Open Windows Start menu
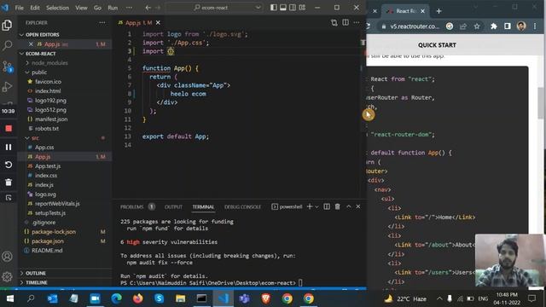The height and width of the screenshot is (307, 546). [10, 298]
